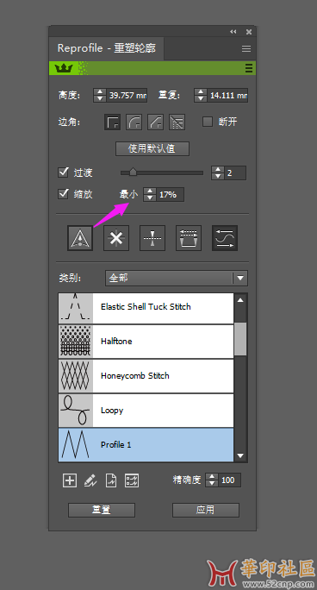The height and width of the screenshot is (590, 317).
Task: Open the Reprofile panel hamburger menu
Action: [x=246, y=48]
